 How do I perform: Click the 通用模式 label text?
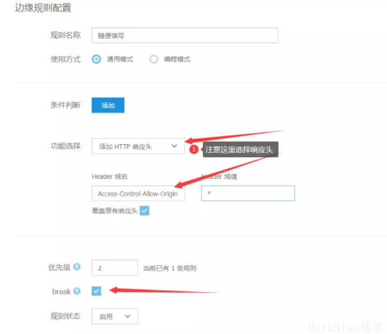pyautogui.click(x=120, y=59)
